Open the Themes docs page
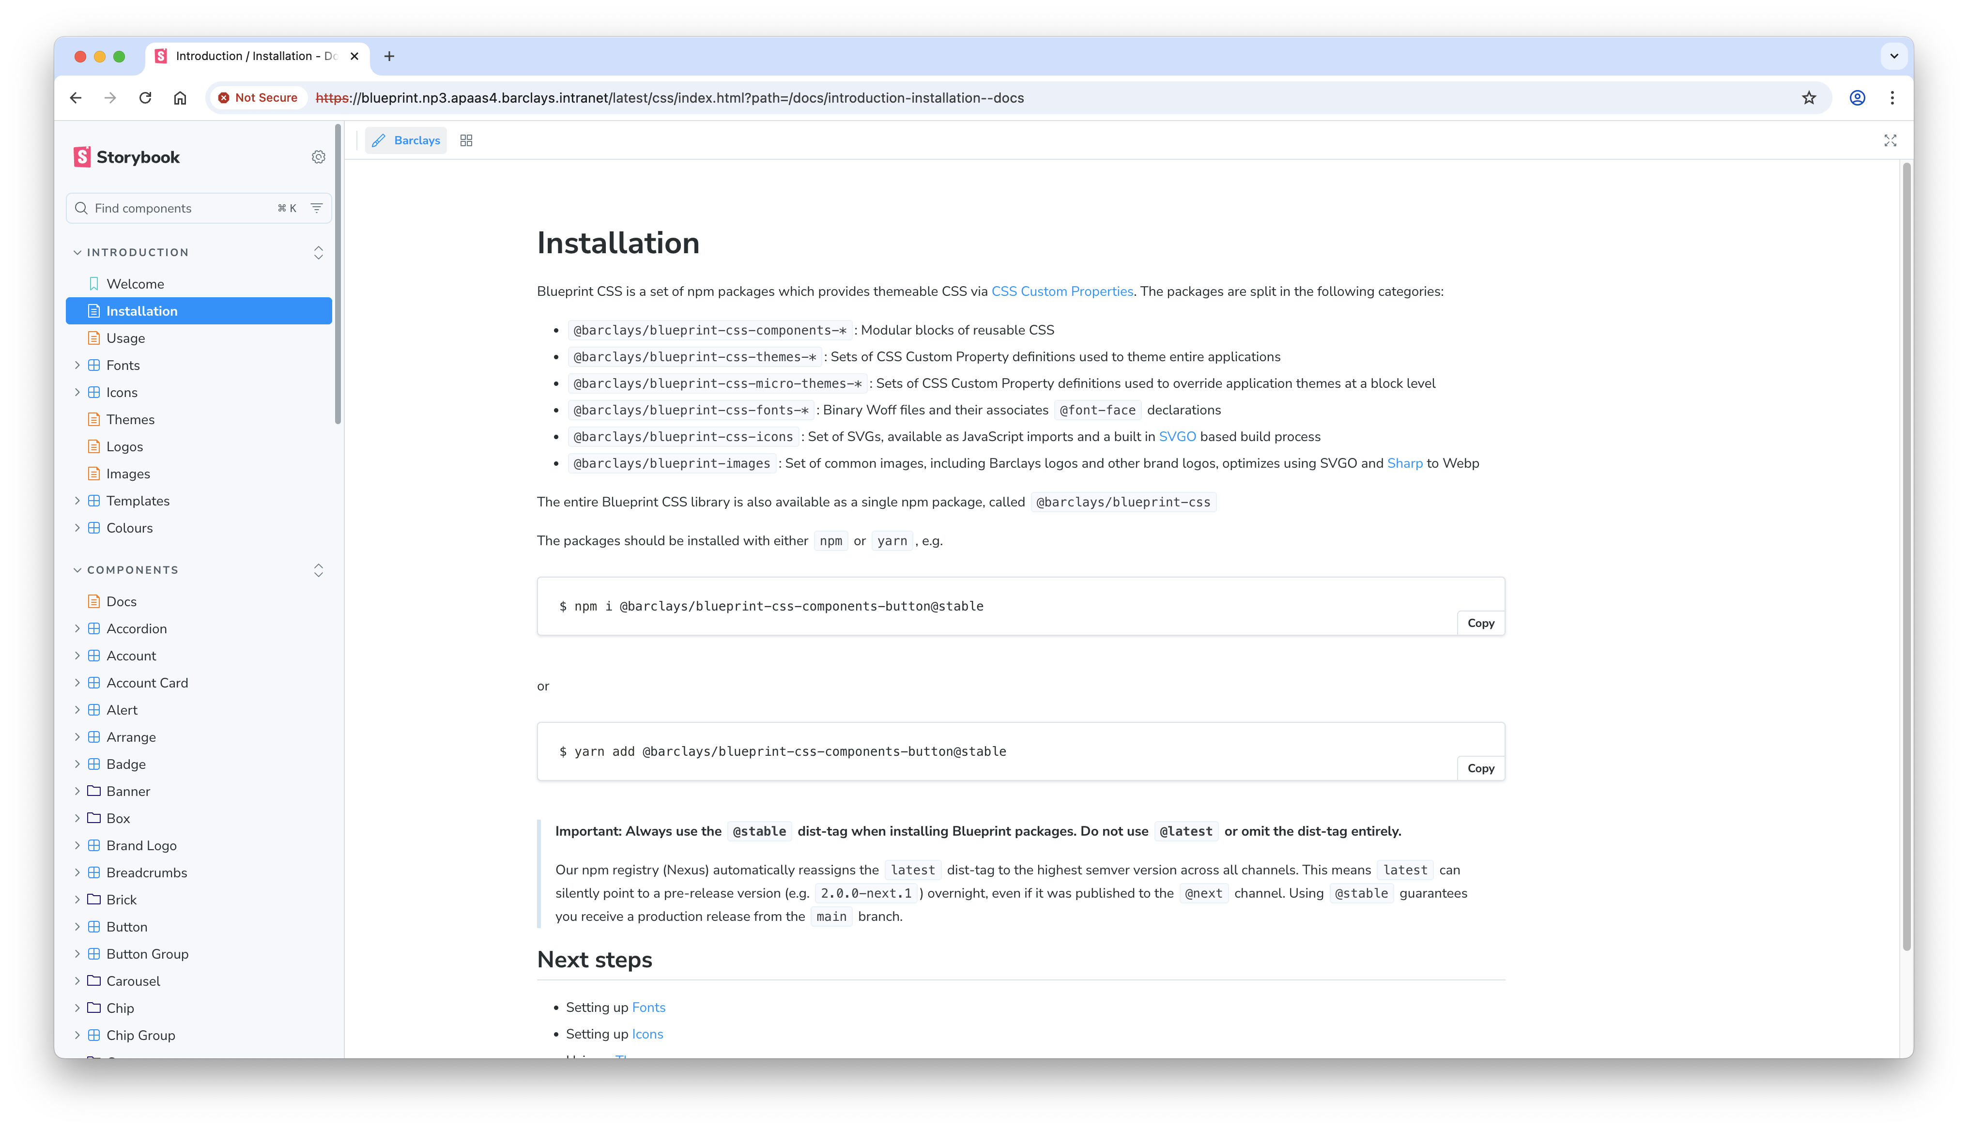1968x1130 pixels. [x=199, y=420]
